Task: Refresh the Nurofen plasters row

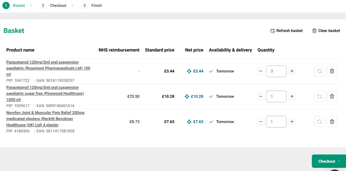Action: coord(319,122)
